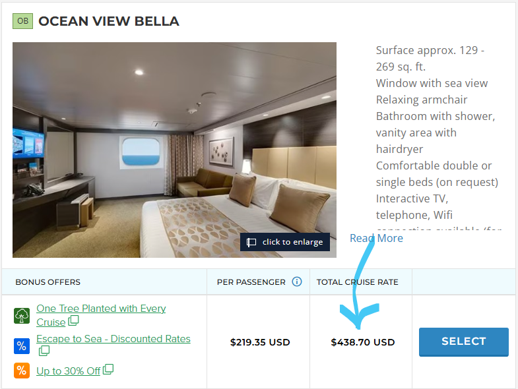Click the blue percent discount icon

pos(22,346)
